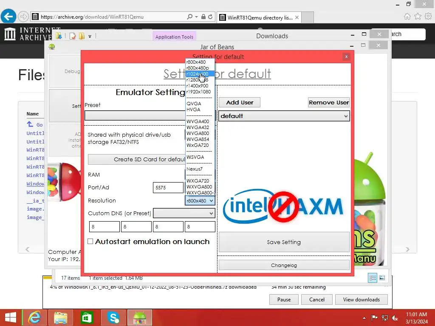Image resolution: width=435 pixels, height=326 pixels.
Task: Click Explorer new folder toolbar icon
Action: [82, 36]
